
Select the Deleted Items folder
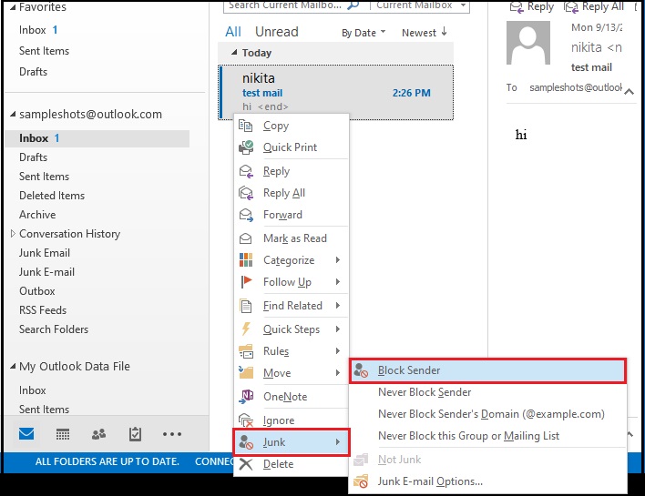coord(52,196)
